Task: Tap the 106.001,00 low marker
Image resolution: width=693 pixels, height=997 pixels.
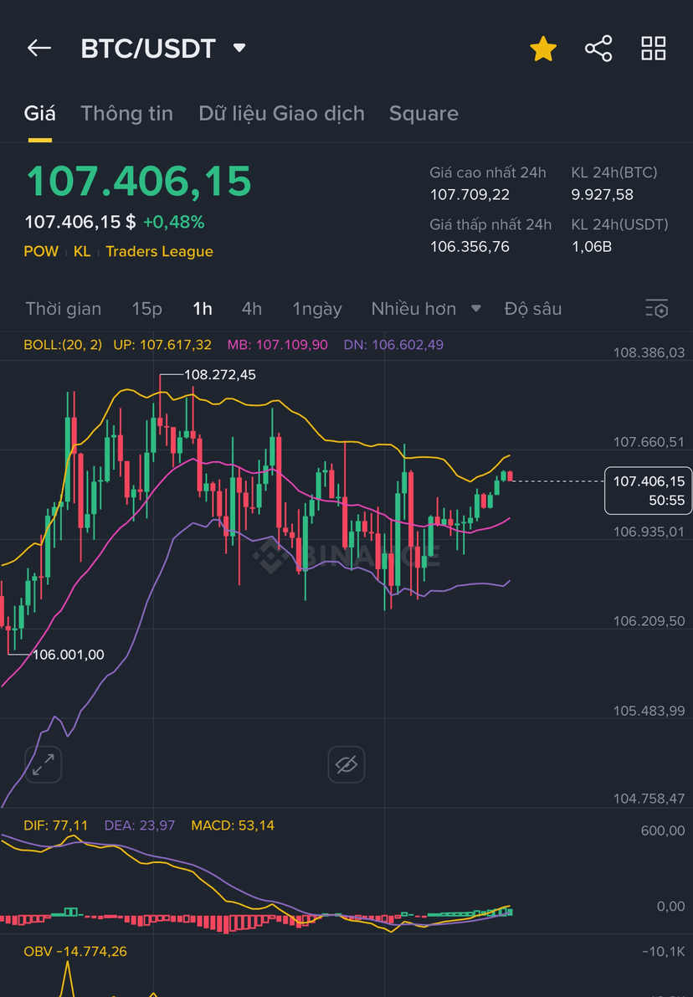Action: click(x=68, y=655)
